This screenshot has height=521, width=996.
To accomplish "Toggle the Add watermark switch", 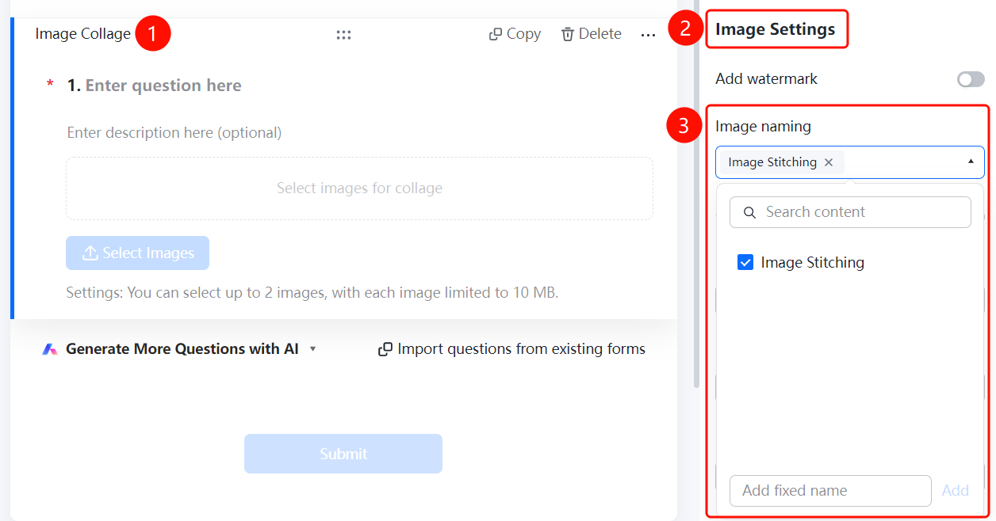I will pos(971,79).
